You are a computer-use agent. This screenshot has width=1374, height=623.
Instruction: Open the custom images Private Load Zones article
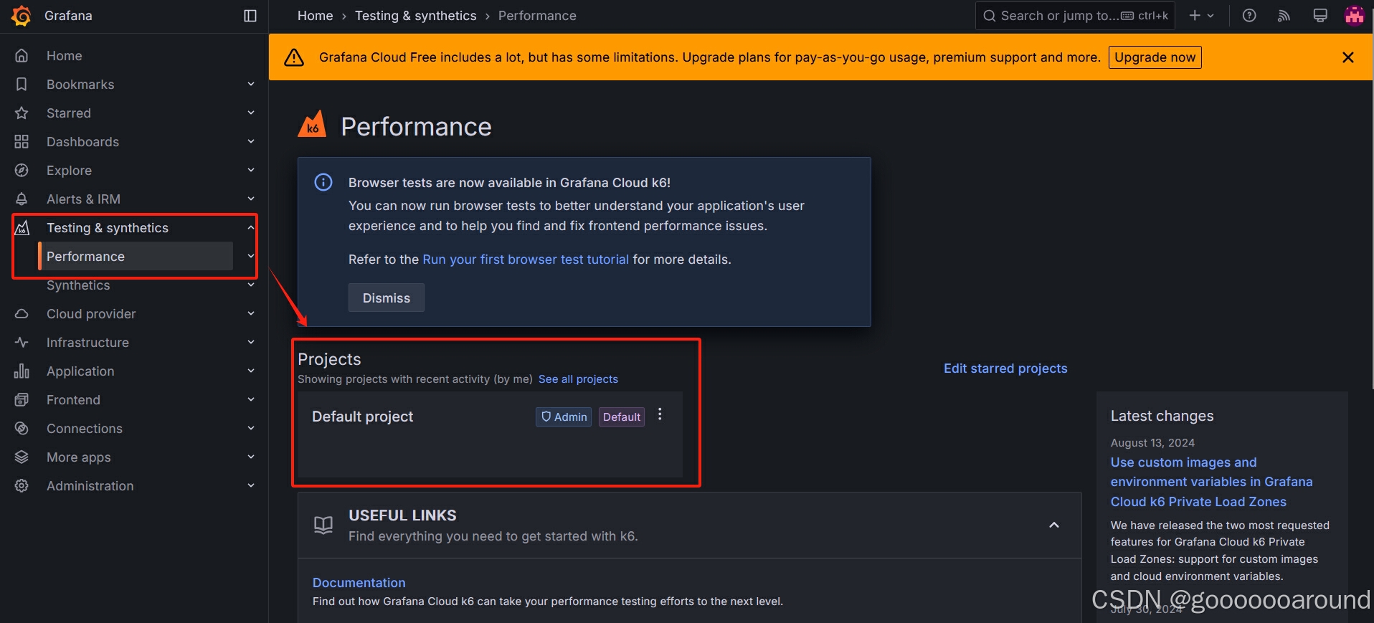tap(1211, 482)
